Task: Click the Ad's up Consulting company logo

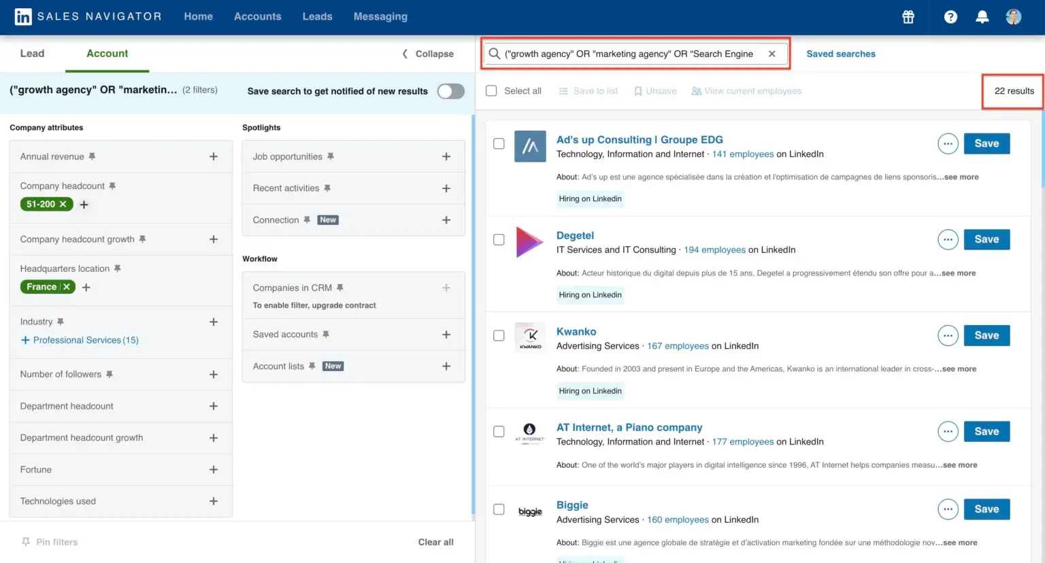Action: (530, 146)
